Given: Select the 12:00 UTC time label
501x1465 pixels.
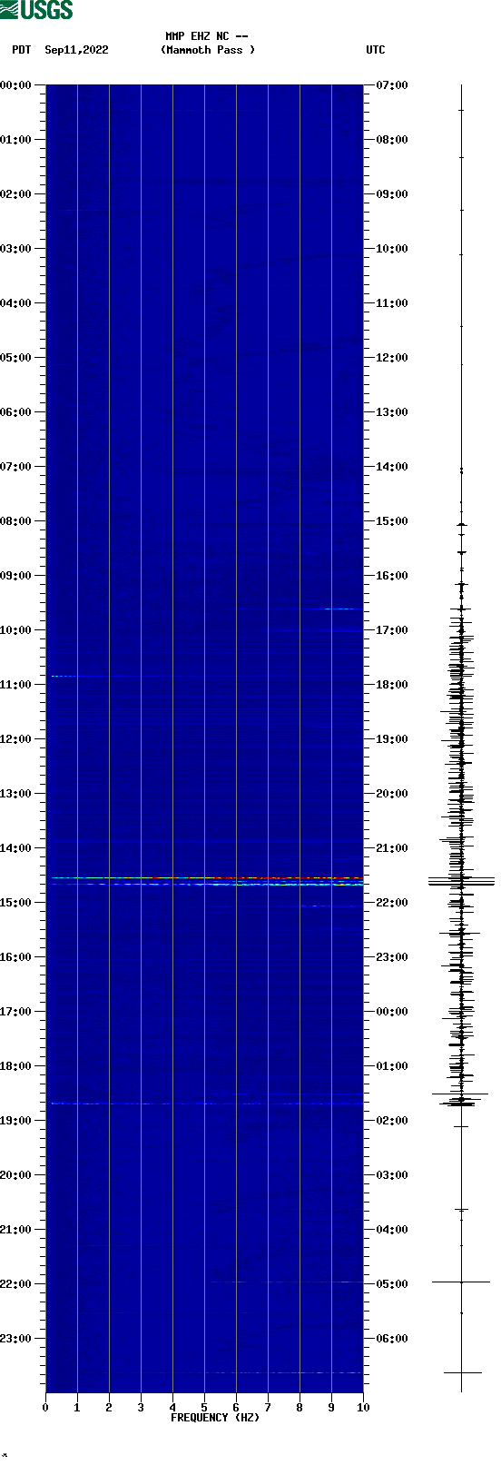Looking at the screenshot, I should point(392,358).
